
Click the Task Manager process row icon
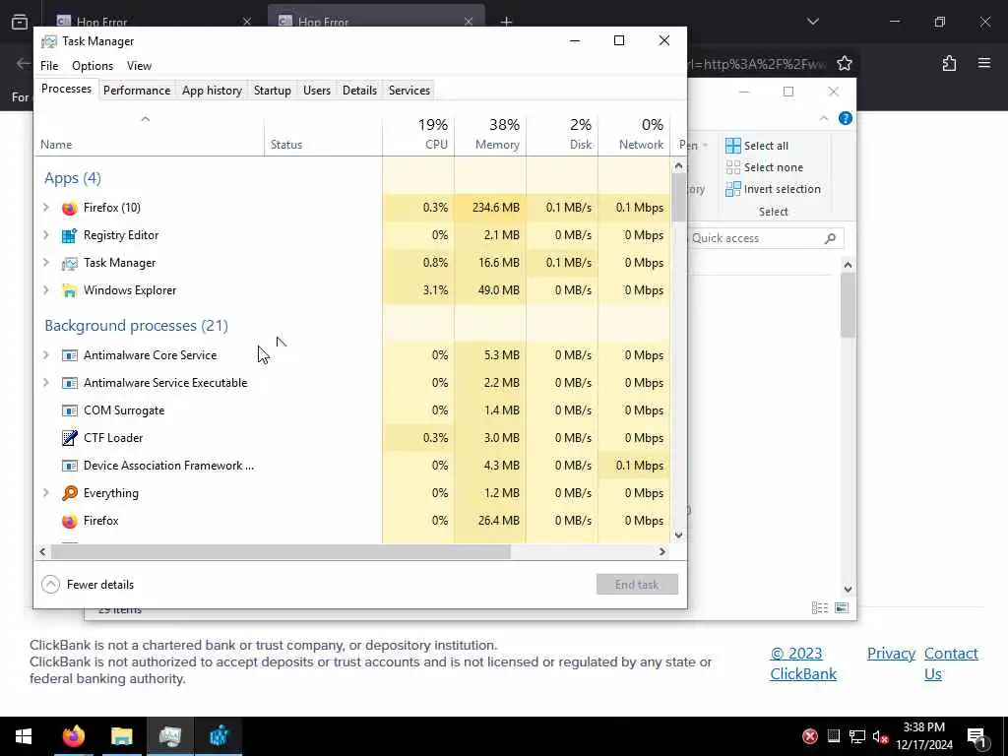point(70,263)
